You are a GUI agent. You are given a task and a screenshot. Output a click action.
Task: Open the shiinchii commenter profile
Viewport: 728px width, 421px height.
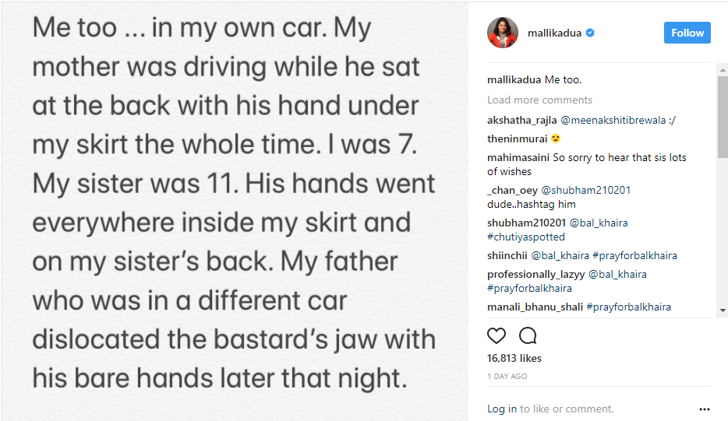point(508,255)
